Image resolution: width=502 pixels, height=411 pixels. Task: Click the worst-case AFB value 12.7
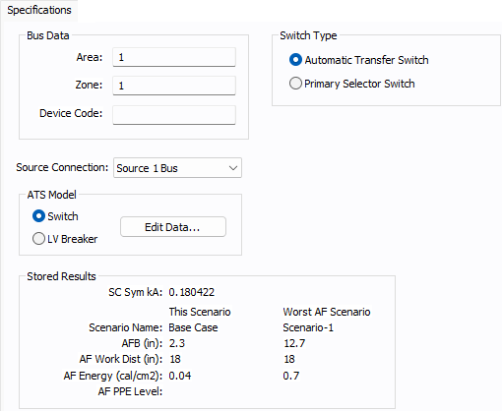(x=294, y=343)
